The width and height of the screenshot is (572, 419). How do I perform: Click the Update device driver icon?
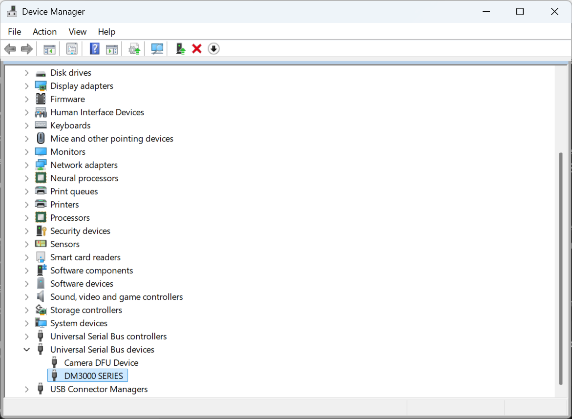click(134, 49)
